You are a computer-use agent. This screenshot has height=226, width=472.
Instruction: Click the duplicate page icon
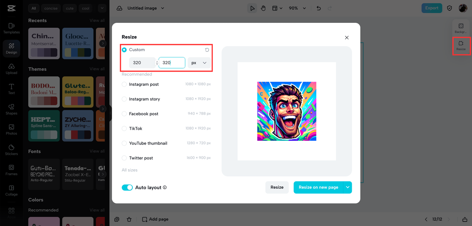coord(117,219)
